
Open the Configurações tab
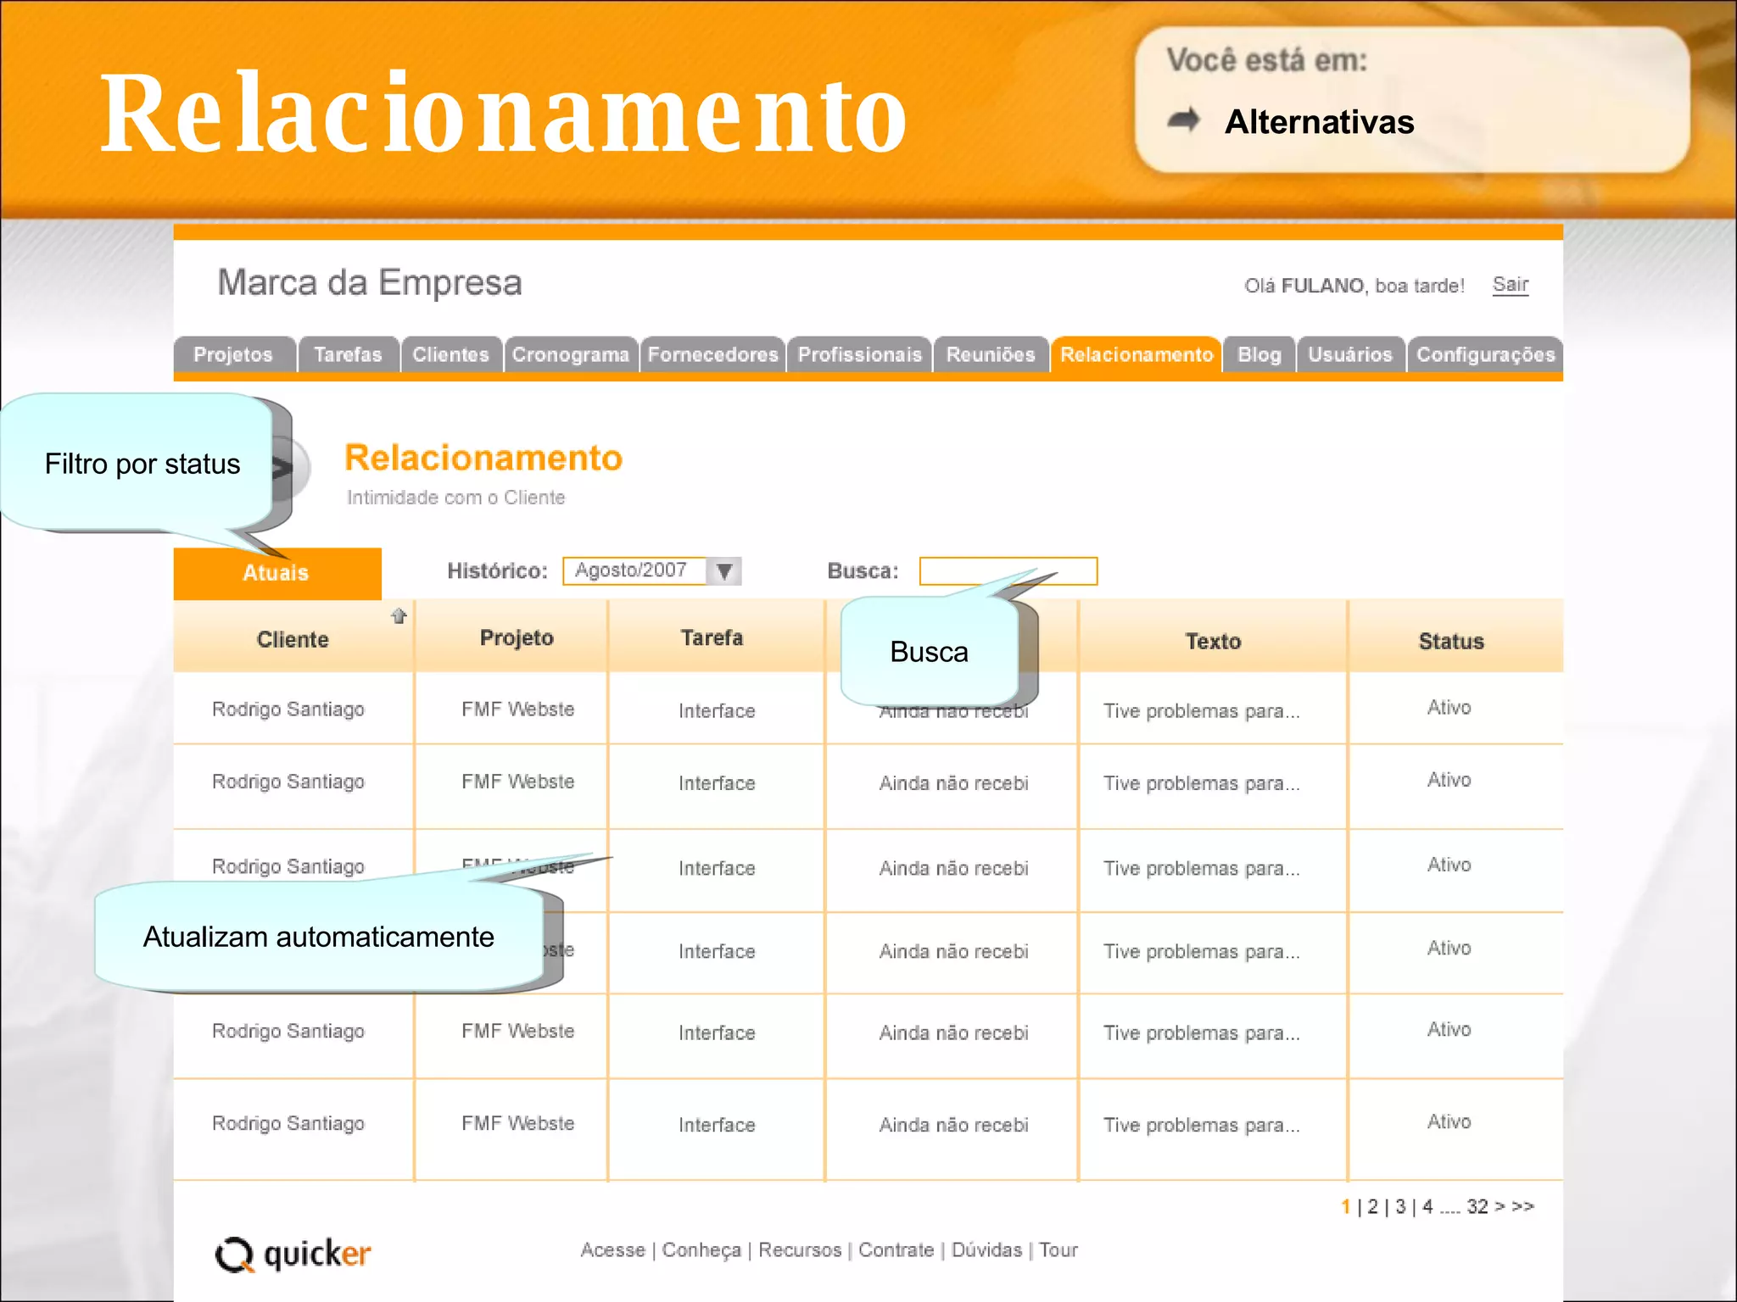pyautogui.click(x=1485, y=354)
